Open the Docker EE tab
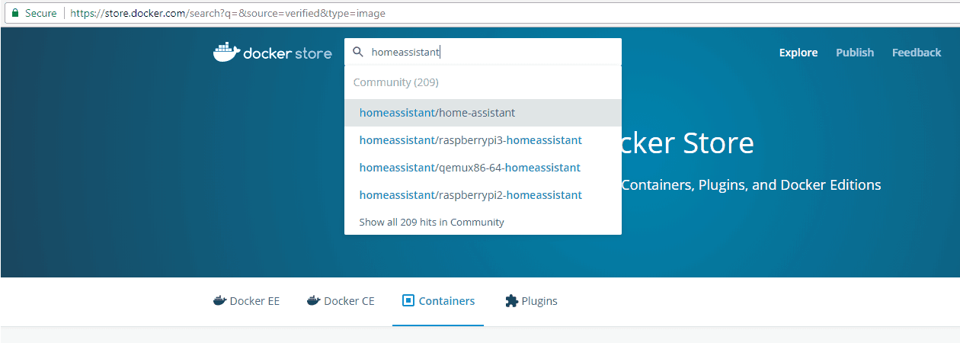Image resolution: width=960 pixels, height=343 pixels. tap(246, 301)
